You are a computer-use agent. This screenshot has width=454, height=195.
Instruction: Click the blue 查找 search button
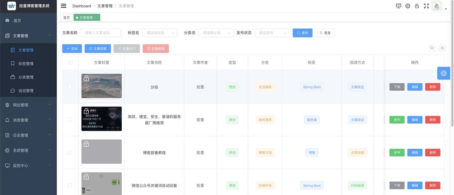coord(303,33)
